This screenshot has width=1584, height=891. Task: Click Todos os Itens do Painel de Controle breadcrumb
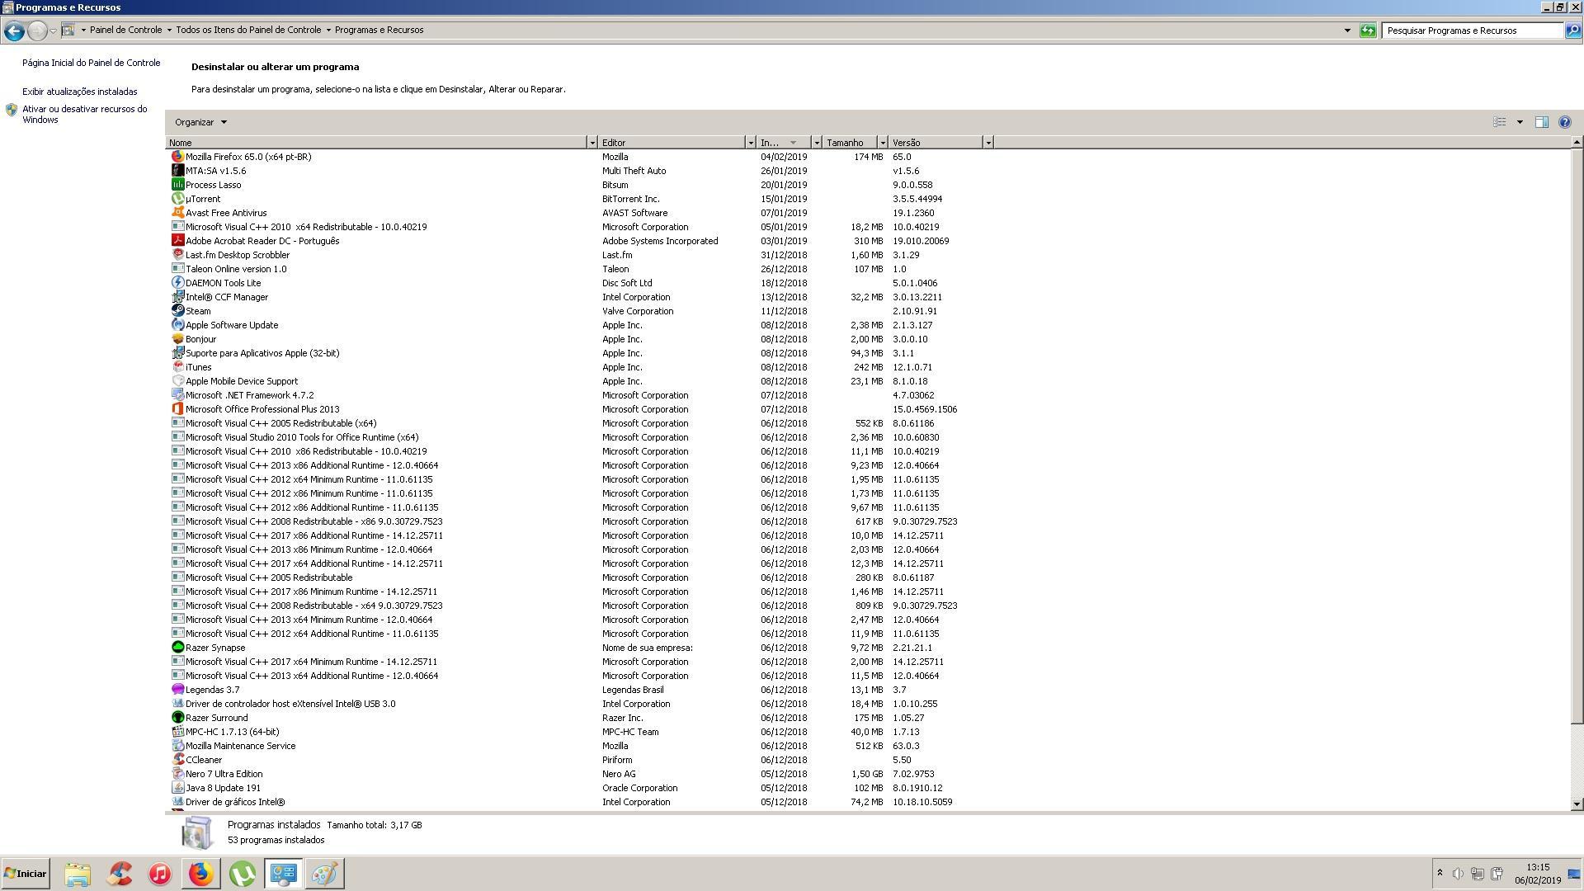(248, 31)
